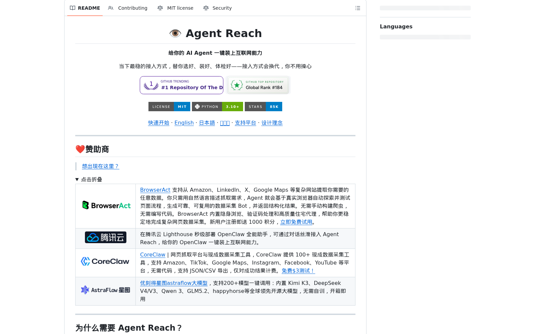Open the Global Rank #184 badge
Image resolution: width=535 pixels, height=334 pixels.
pyautogui.click(x=258, y=85)
